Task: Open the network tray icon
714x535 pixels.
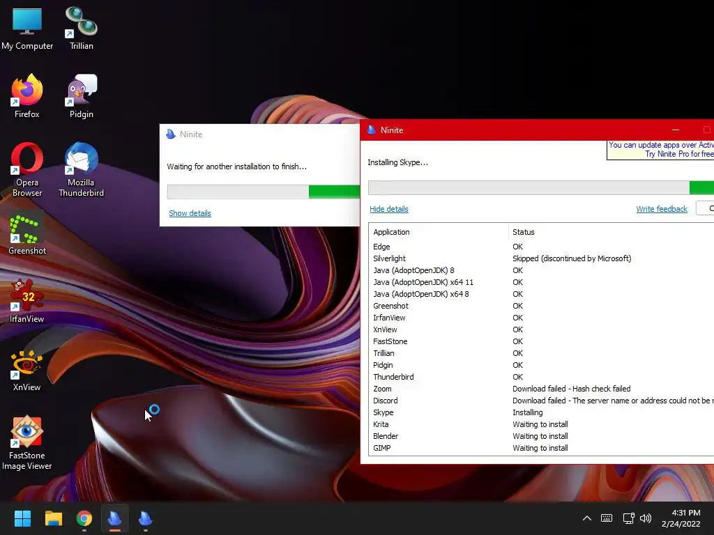Action: [628, 518]
